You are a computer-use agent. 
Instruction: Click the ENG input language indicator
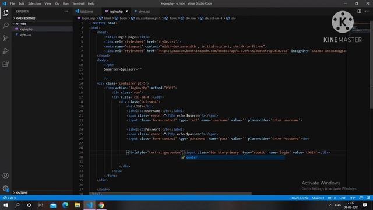coord(338,205)
